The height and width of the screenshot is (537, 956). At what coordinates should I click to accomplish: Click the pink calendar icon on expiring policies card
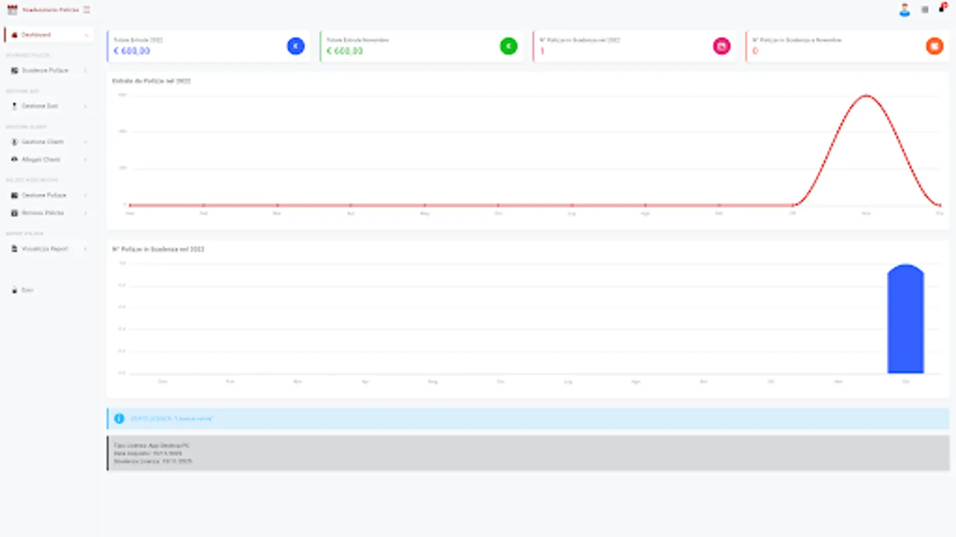722,46
